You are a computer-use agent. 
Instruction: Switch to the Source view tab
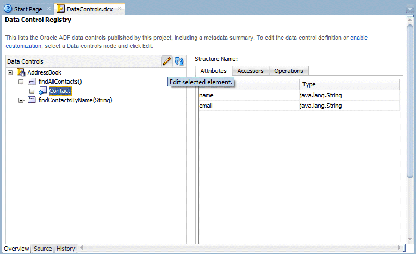[x=43, y=249]
